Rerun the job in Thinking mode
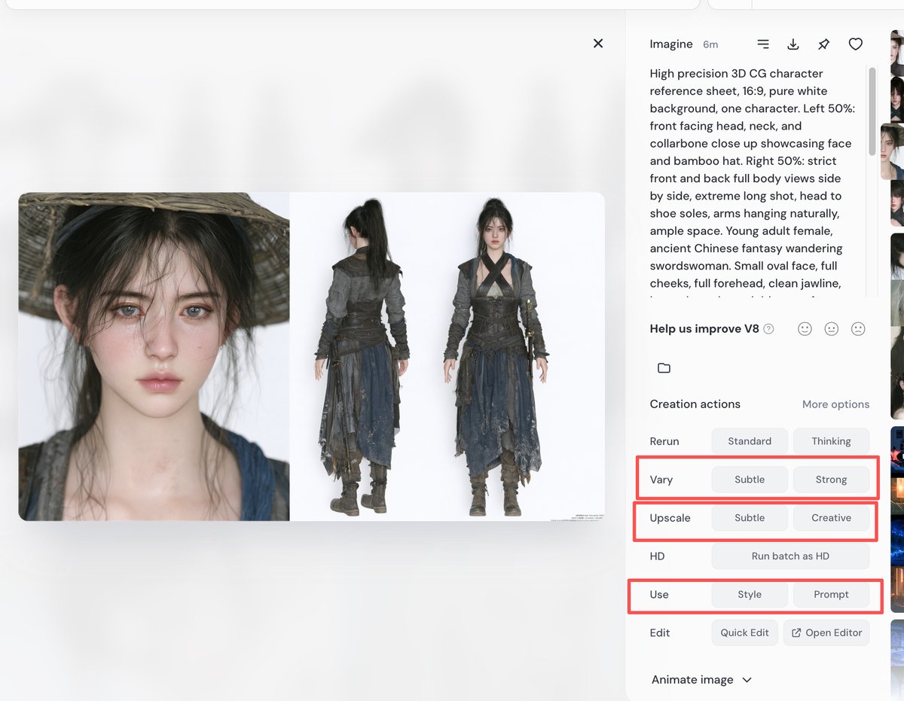The height and width of the screenshot is (701, 904). tap(831, 441)
